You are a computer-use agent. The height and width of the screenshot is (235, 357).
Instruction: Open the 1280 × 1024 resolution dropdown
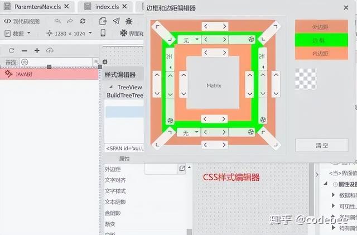(x=69, y=33)
